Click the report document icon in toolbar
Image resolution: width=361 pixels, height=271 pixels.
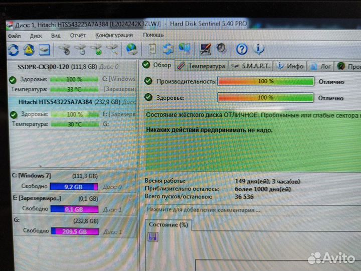[x=152, y=49]
